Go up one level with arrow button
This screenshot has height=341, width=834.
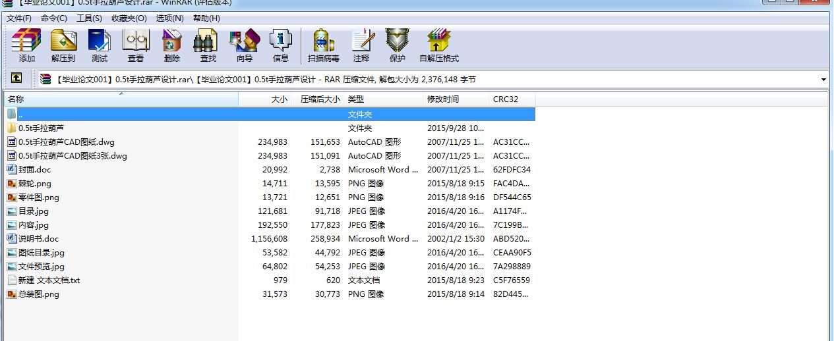16,78
